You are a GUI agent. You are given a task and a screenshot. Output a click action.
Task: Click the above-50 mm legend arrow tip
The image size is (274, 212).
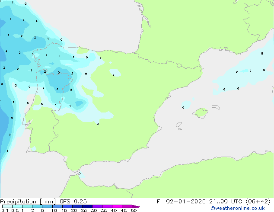[137, 206]
